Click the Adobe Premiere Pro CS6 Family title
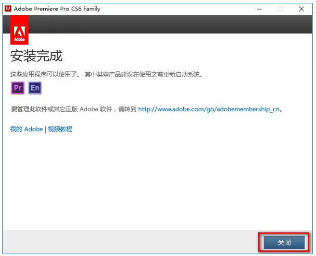 point(57,9)
